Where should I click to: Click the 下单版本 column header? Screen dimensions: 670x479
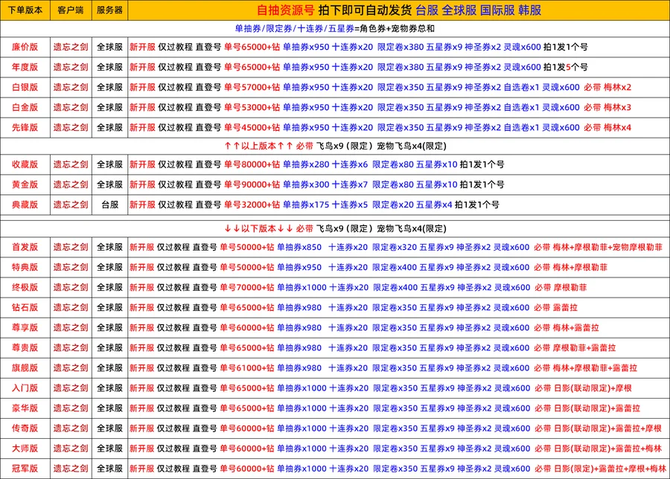click(x=25, y=10)
